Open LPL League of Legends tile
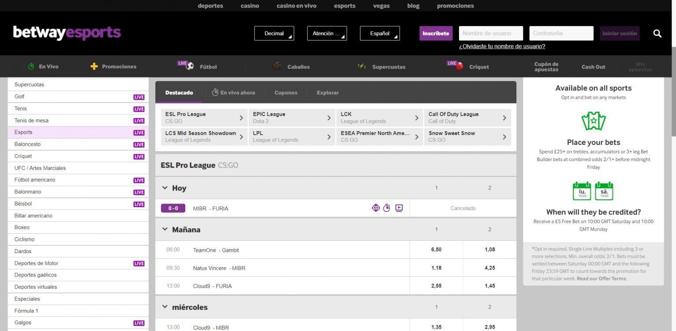The height and width of the screenshot is (331, 676). [292, 137]
